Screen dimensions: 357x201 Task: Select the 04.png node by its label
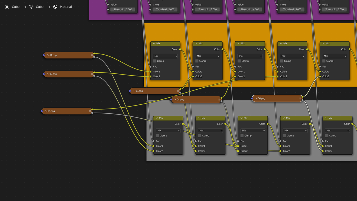(x=180, y=99)
